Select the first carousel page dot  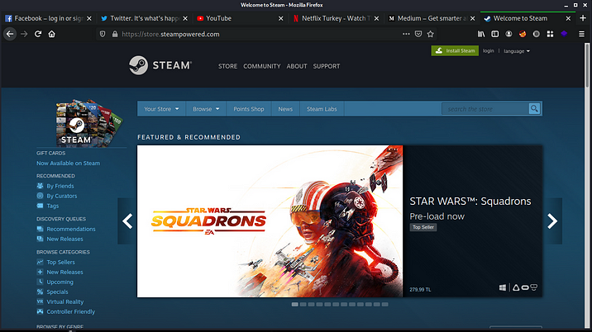tap(295, 304)
